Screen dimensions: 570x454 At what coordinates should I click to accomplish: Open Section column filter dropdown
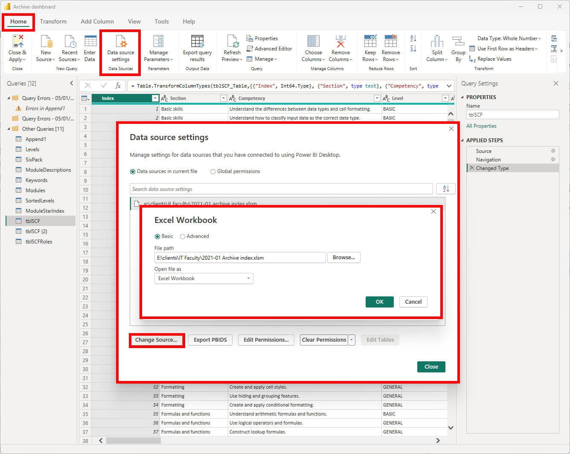[x=223, y=98]
